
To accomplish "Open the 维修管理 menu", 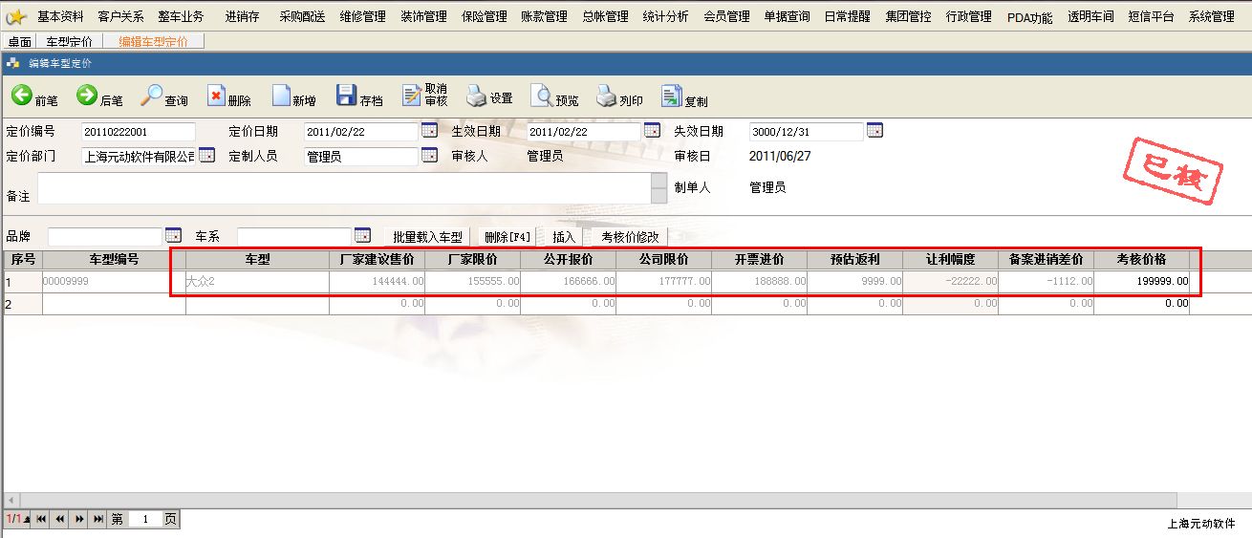I will [362, 16].
